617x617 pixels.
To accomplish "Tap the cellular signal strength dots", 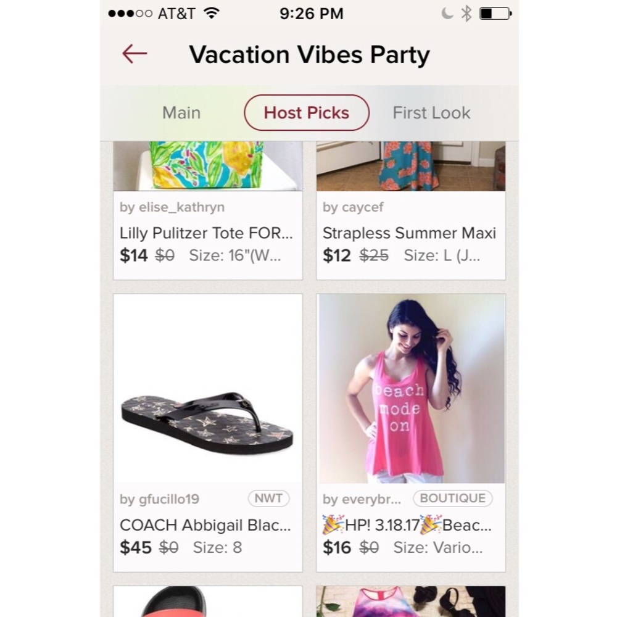I will click(130, 13).
